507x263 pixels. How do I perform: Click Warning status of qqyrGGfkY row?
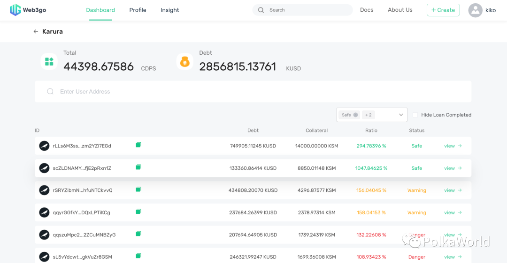click(416, 213)
